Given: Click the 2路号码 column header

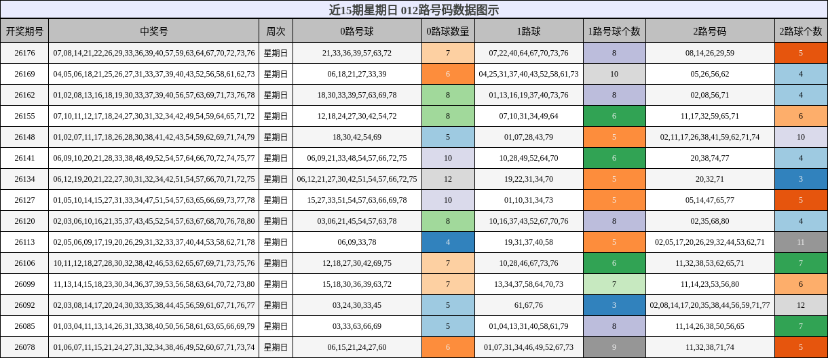Looking at the screenshot, I should pos(710,31).
